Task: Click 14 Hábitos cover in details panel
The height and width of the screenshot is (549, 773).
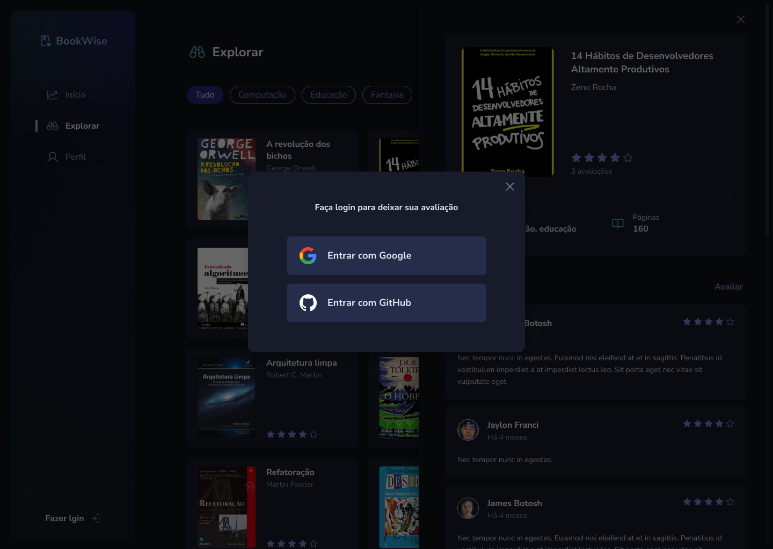Action: tap(508, 112)
